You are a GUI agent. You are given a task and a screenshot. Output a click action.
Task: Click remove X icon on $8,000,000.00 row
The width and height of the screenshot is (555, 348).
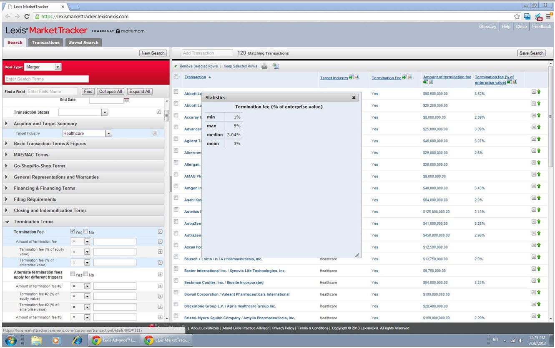534,115
